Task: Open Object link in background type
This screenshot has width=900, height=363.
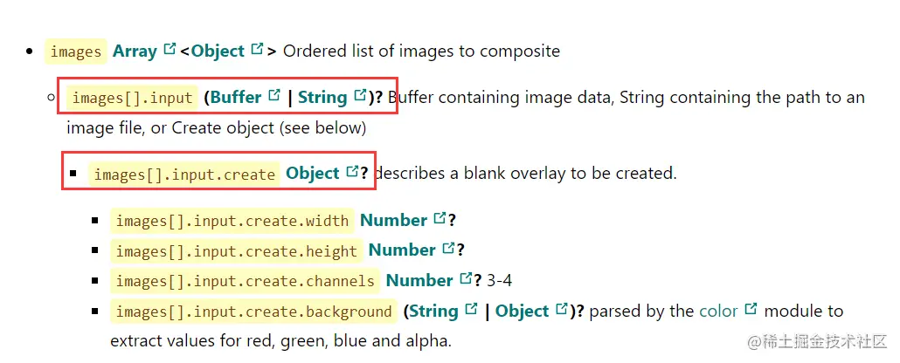Action: point(523,312)
